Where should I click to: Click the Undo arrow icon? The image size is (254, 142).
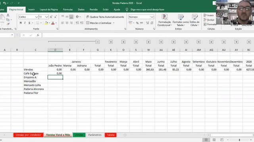click(x=4, y=3)
